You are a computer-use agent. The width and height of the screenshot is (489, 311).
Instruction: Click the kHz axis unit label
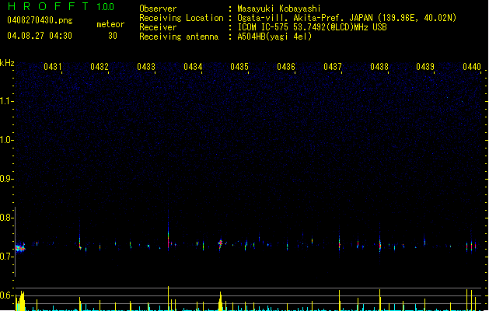(7, 63)
